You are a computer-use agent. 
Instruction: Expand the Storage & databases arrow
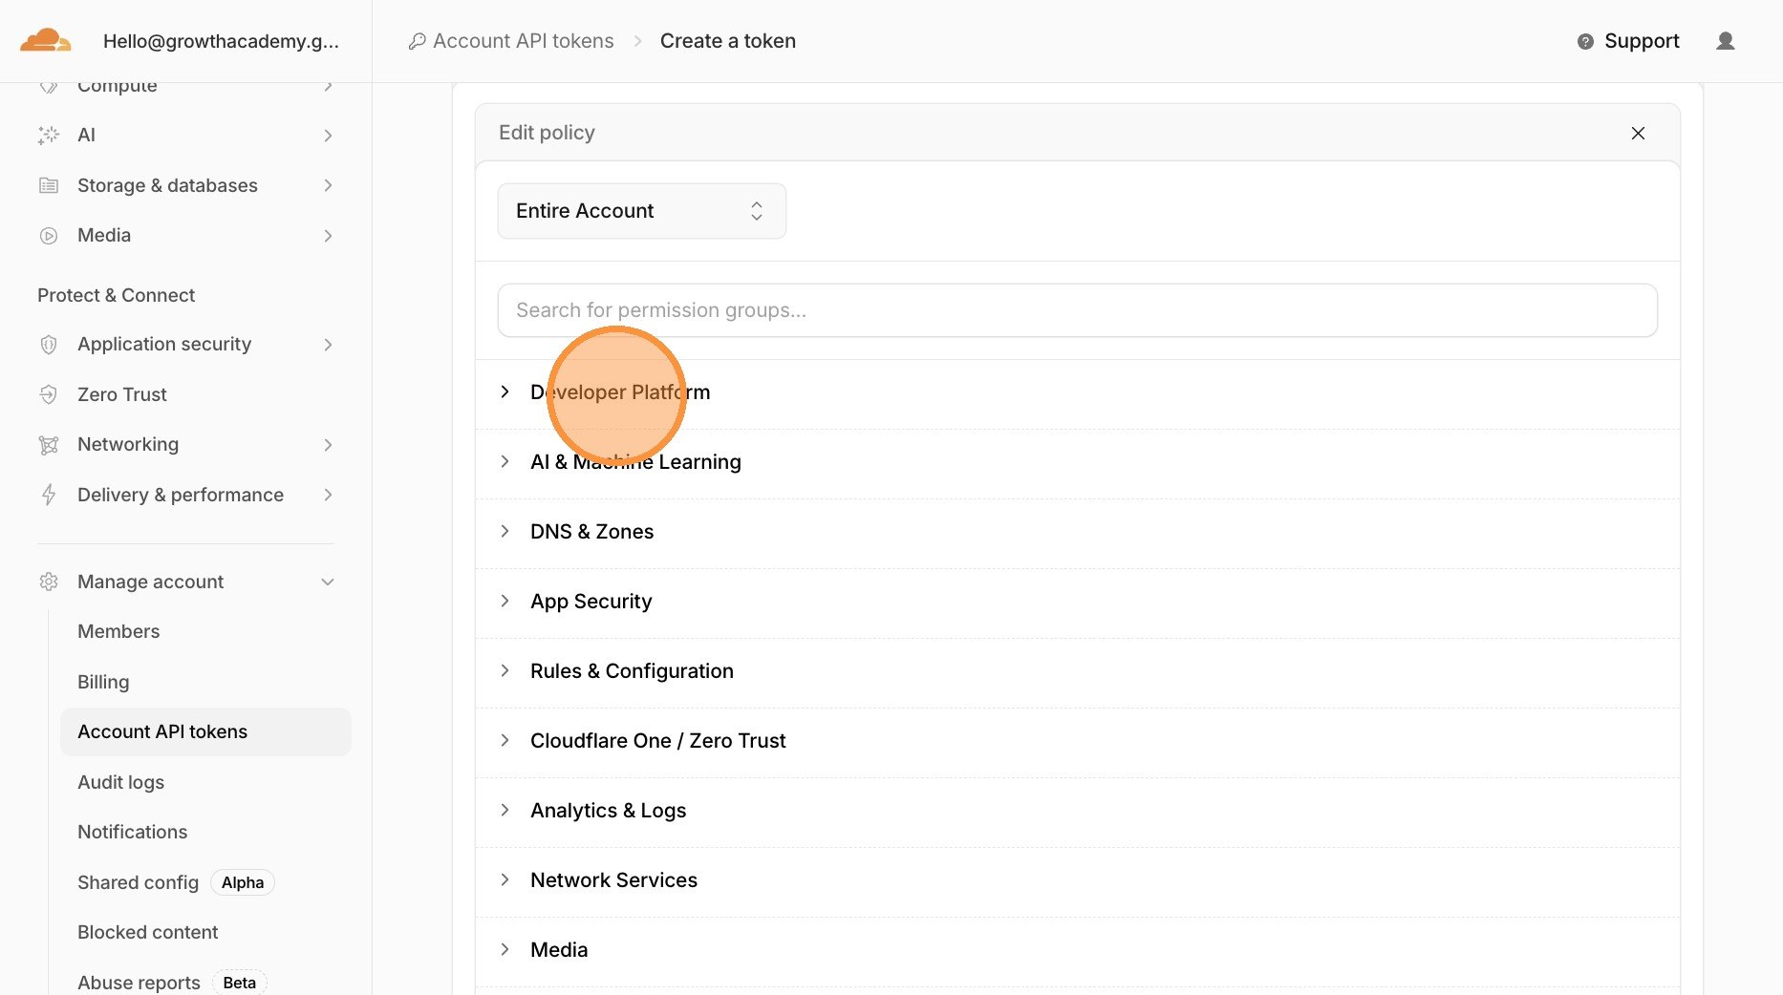(328, 185)
